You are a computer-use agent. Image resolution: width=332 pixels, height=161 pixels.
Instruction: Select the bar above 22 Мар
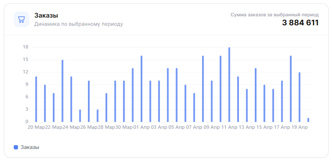[x=54, y=107]
